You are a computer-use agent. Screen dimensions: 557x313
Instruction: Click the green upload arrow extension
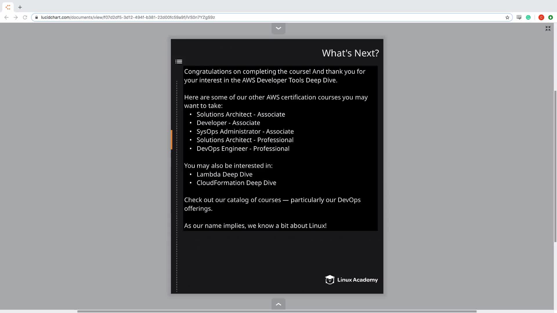pyautogui.click(x=550, y=17)
